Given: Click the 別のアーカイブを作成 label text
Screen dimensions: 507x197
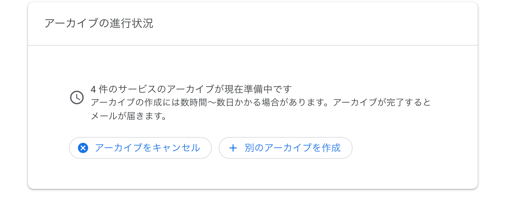Looking at the screenshot, I should (x=293, y=148).
